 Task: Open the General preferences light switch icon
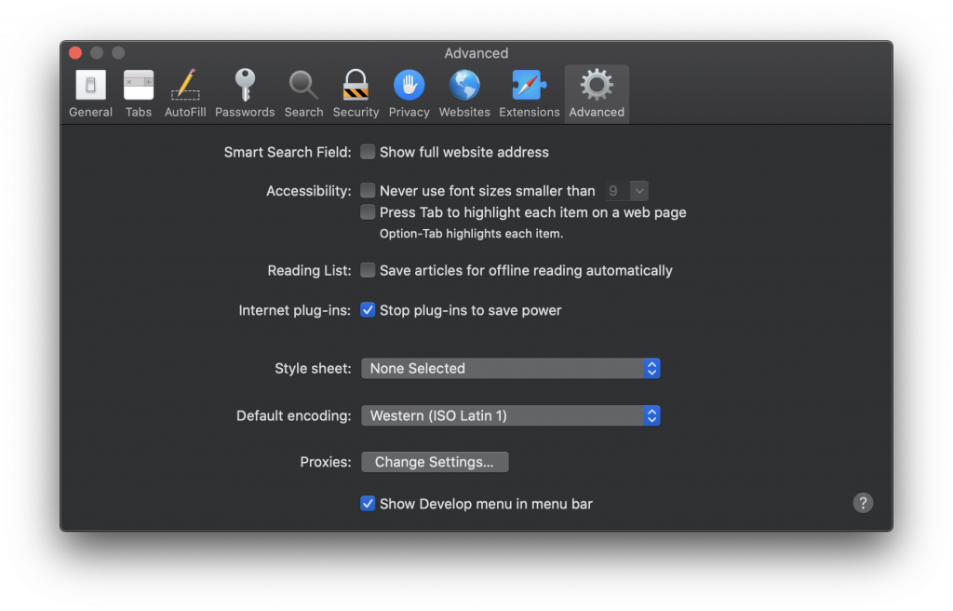click(90, 87)
